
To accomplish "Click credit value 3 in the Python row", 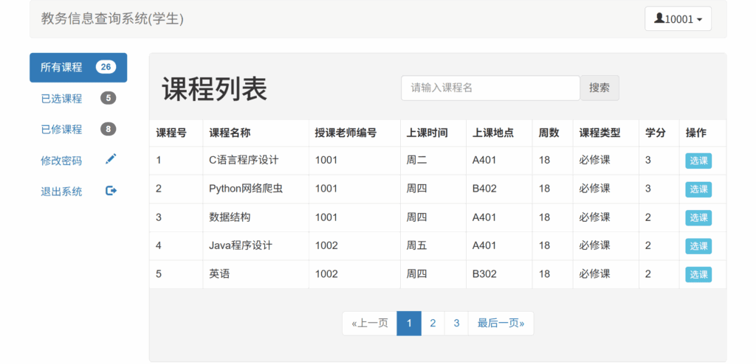I will [648, 188].
